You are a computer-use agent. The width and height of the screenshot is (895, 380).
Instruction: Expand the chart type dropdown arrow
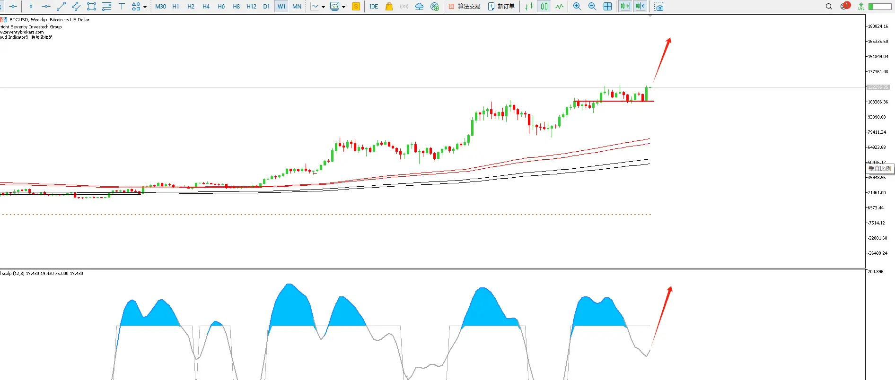pos(323,7)
